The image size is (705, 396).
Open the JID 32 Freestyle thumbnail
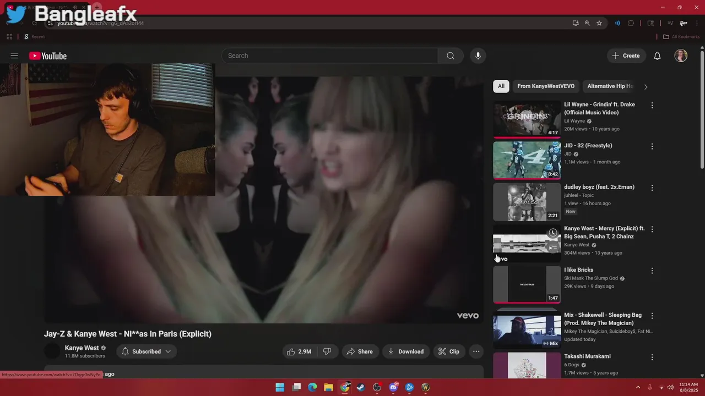point(527,160)
